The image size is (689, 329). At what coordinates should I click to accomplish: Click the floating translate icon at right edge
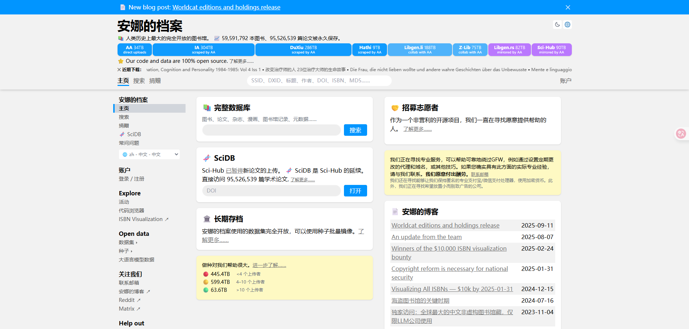click(681, 134)
